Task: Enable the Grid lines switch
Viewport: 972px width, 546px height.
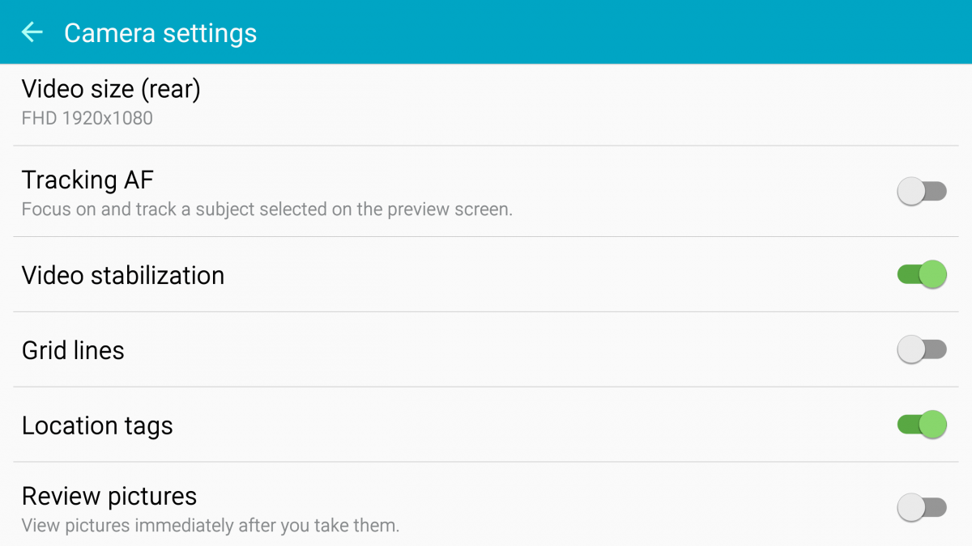Action: pos(922,349)
